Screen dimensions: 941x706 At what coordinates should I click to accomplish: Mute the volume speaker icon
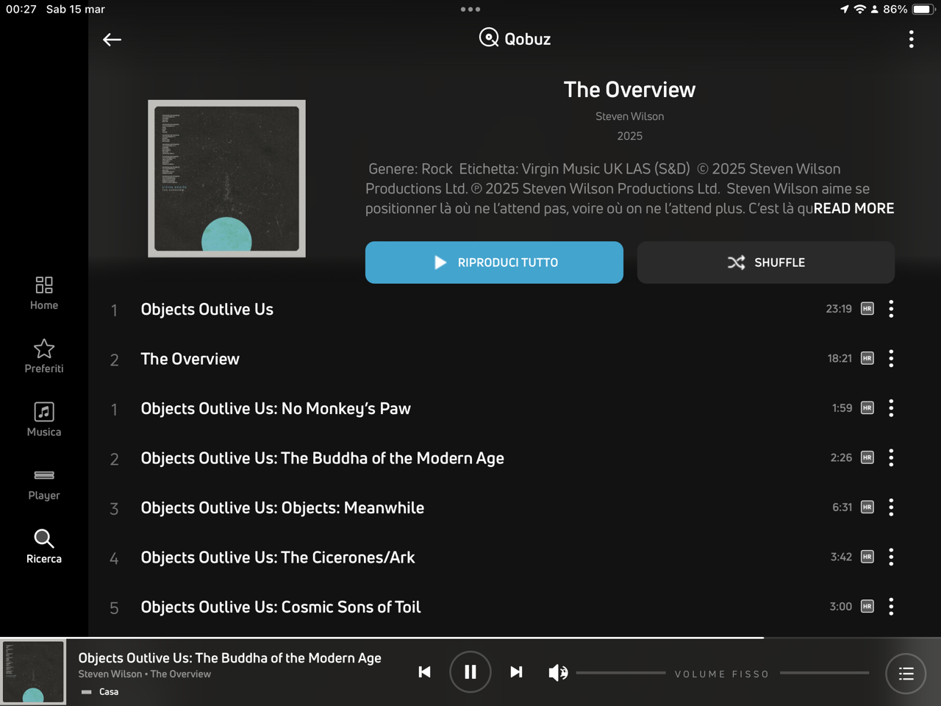558,673
